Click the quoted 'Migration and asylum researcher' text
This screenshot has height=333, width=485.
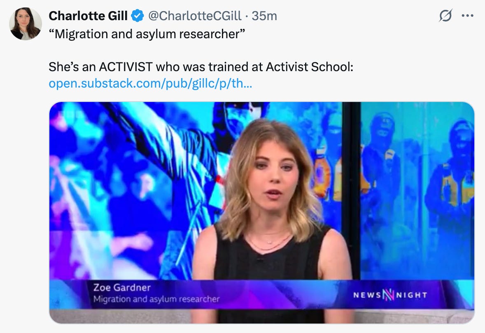pyautogui.click(x=147, y=34)
